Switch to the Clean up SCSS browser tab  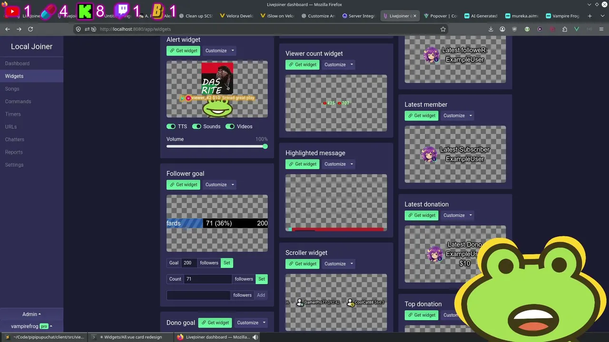(x=196, y=16)
